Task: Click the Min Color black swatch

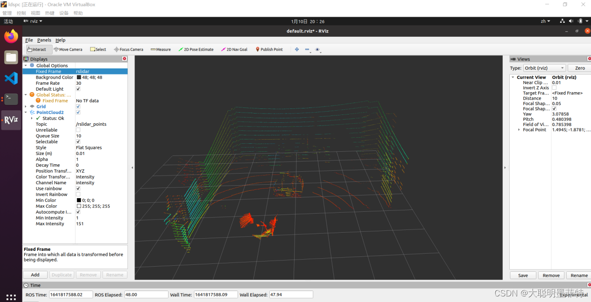Action: (78, 200)
